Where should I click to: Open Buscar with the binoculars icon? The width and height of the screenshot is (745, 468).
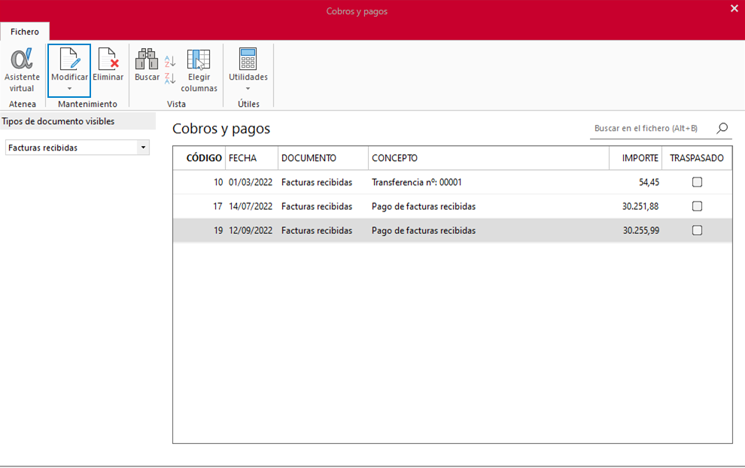coord(147,59)
